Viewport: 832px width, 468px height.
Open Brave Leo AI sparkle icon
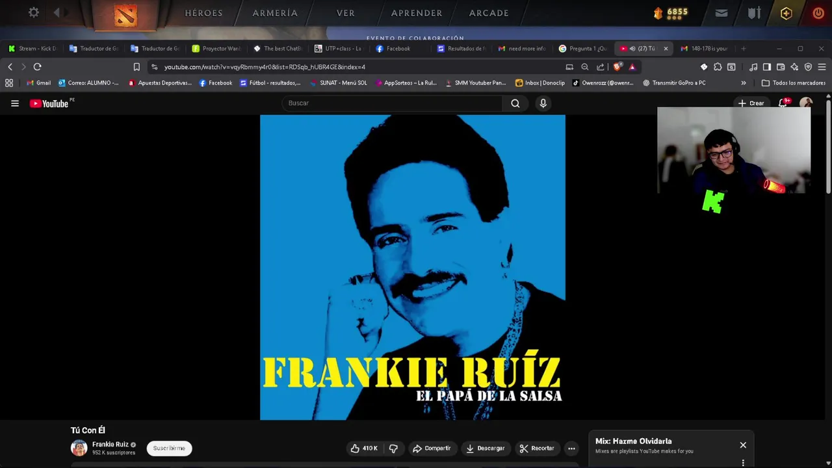click(x=794, y=66)
